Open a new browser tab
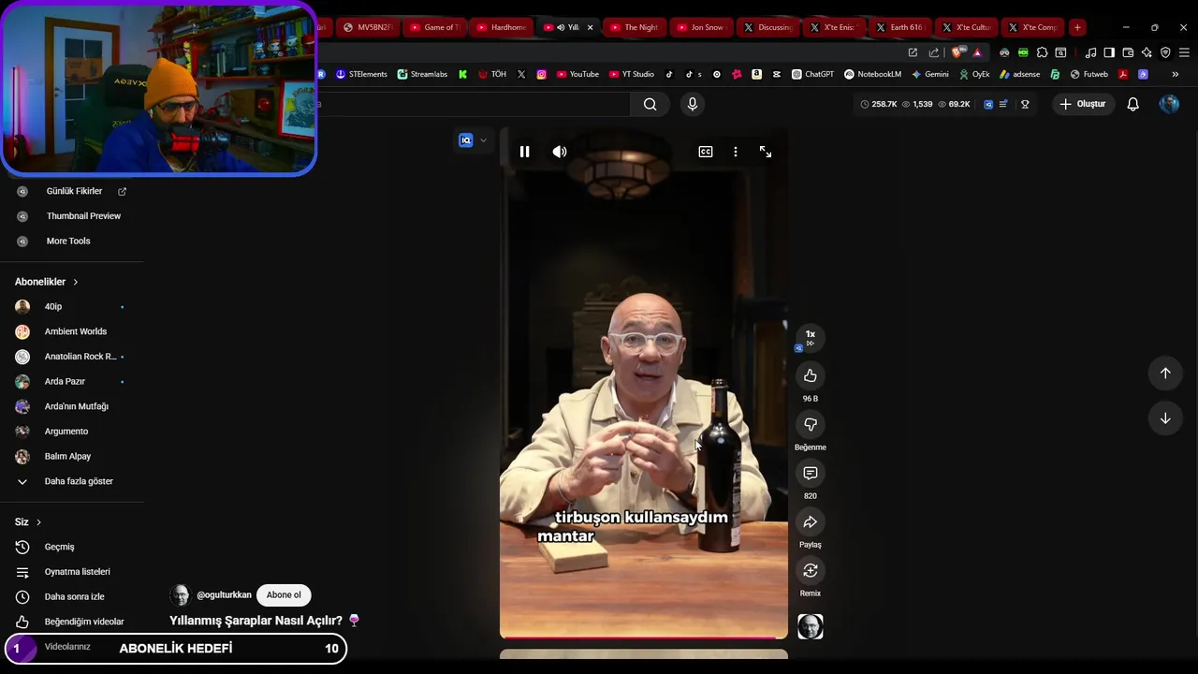 [1077, 27]
